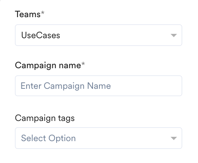This screenshot has width=198, height=163.
Task: Change the selected team from UseCases
Action: [x=99, y=35]
